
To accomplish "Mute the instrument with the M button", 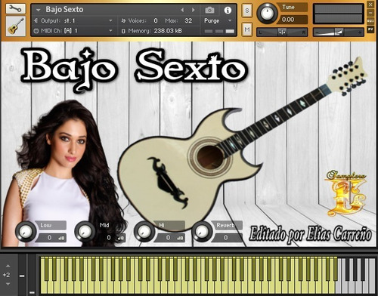I will (247, 29).
